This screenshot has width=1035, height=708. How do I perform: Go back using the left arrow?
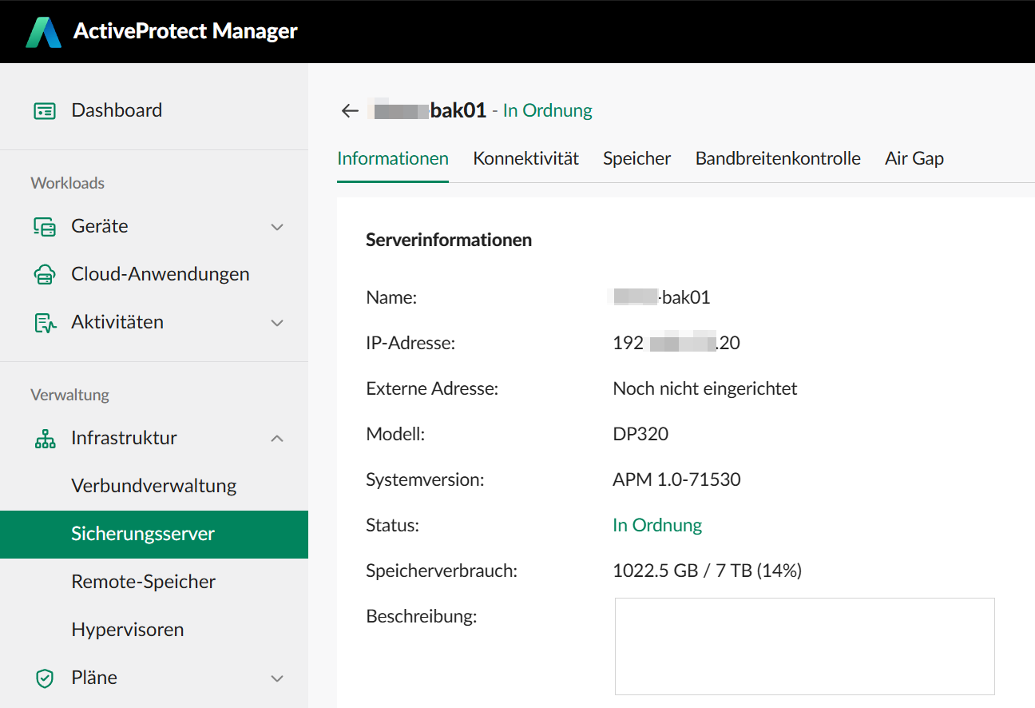click(x=350, y=110)
